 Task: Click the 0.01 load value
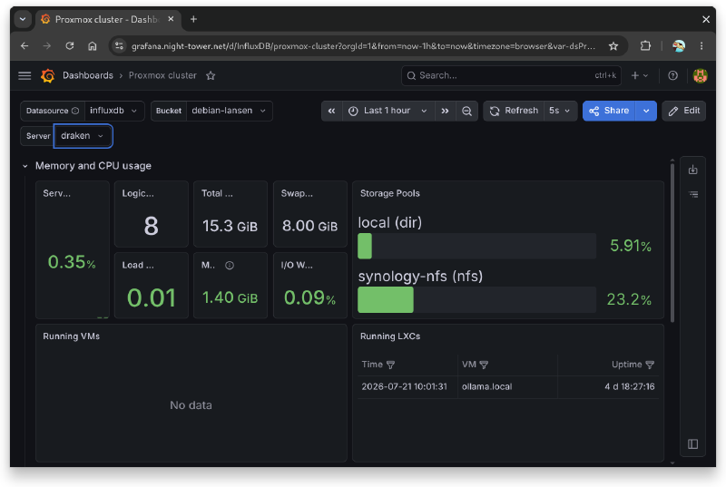(x=152, y=297)
